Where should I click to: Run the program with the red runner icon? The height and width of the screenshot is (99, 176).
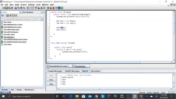click(x=51, y=8)
